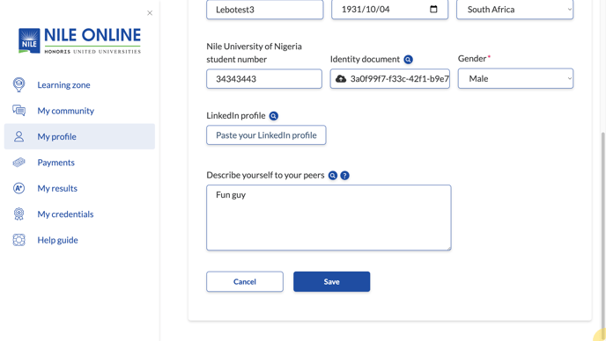The width and height of the screenshot is (606, 341).
Task: Click the date field showing 1931/10/04
Action: click(389, 10)
